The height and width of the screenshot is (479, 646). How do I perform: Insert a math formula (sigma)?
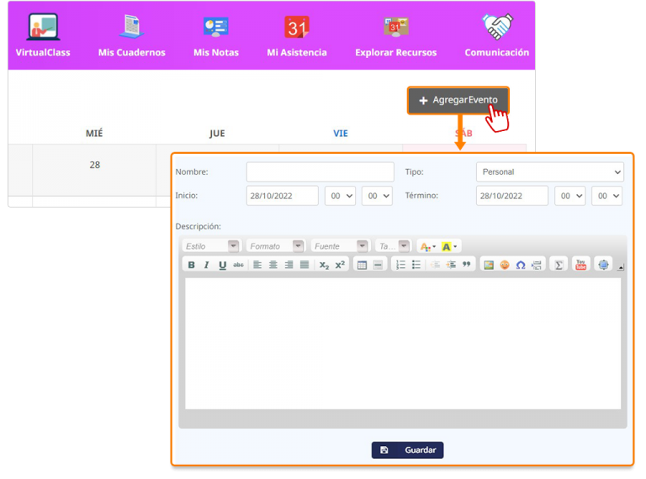click(559, 265)
